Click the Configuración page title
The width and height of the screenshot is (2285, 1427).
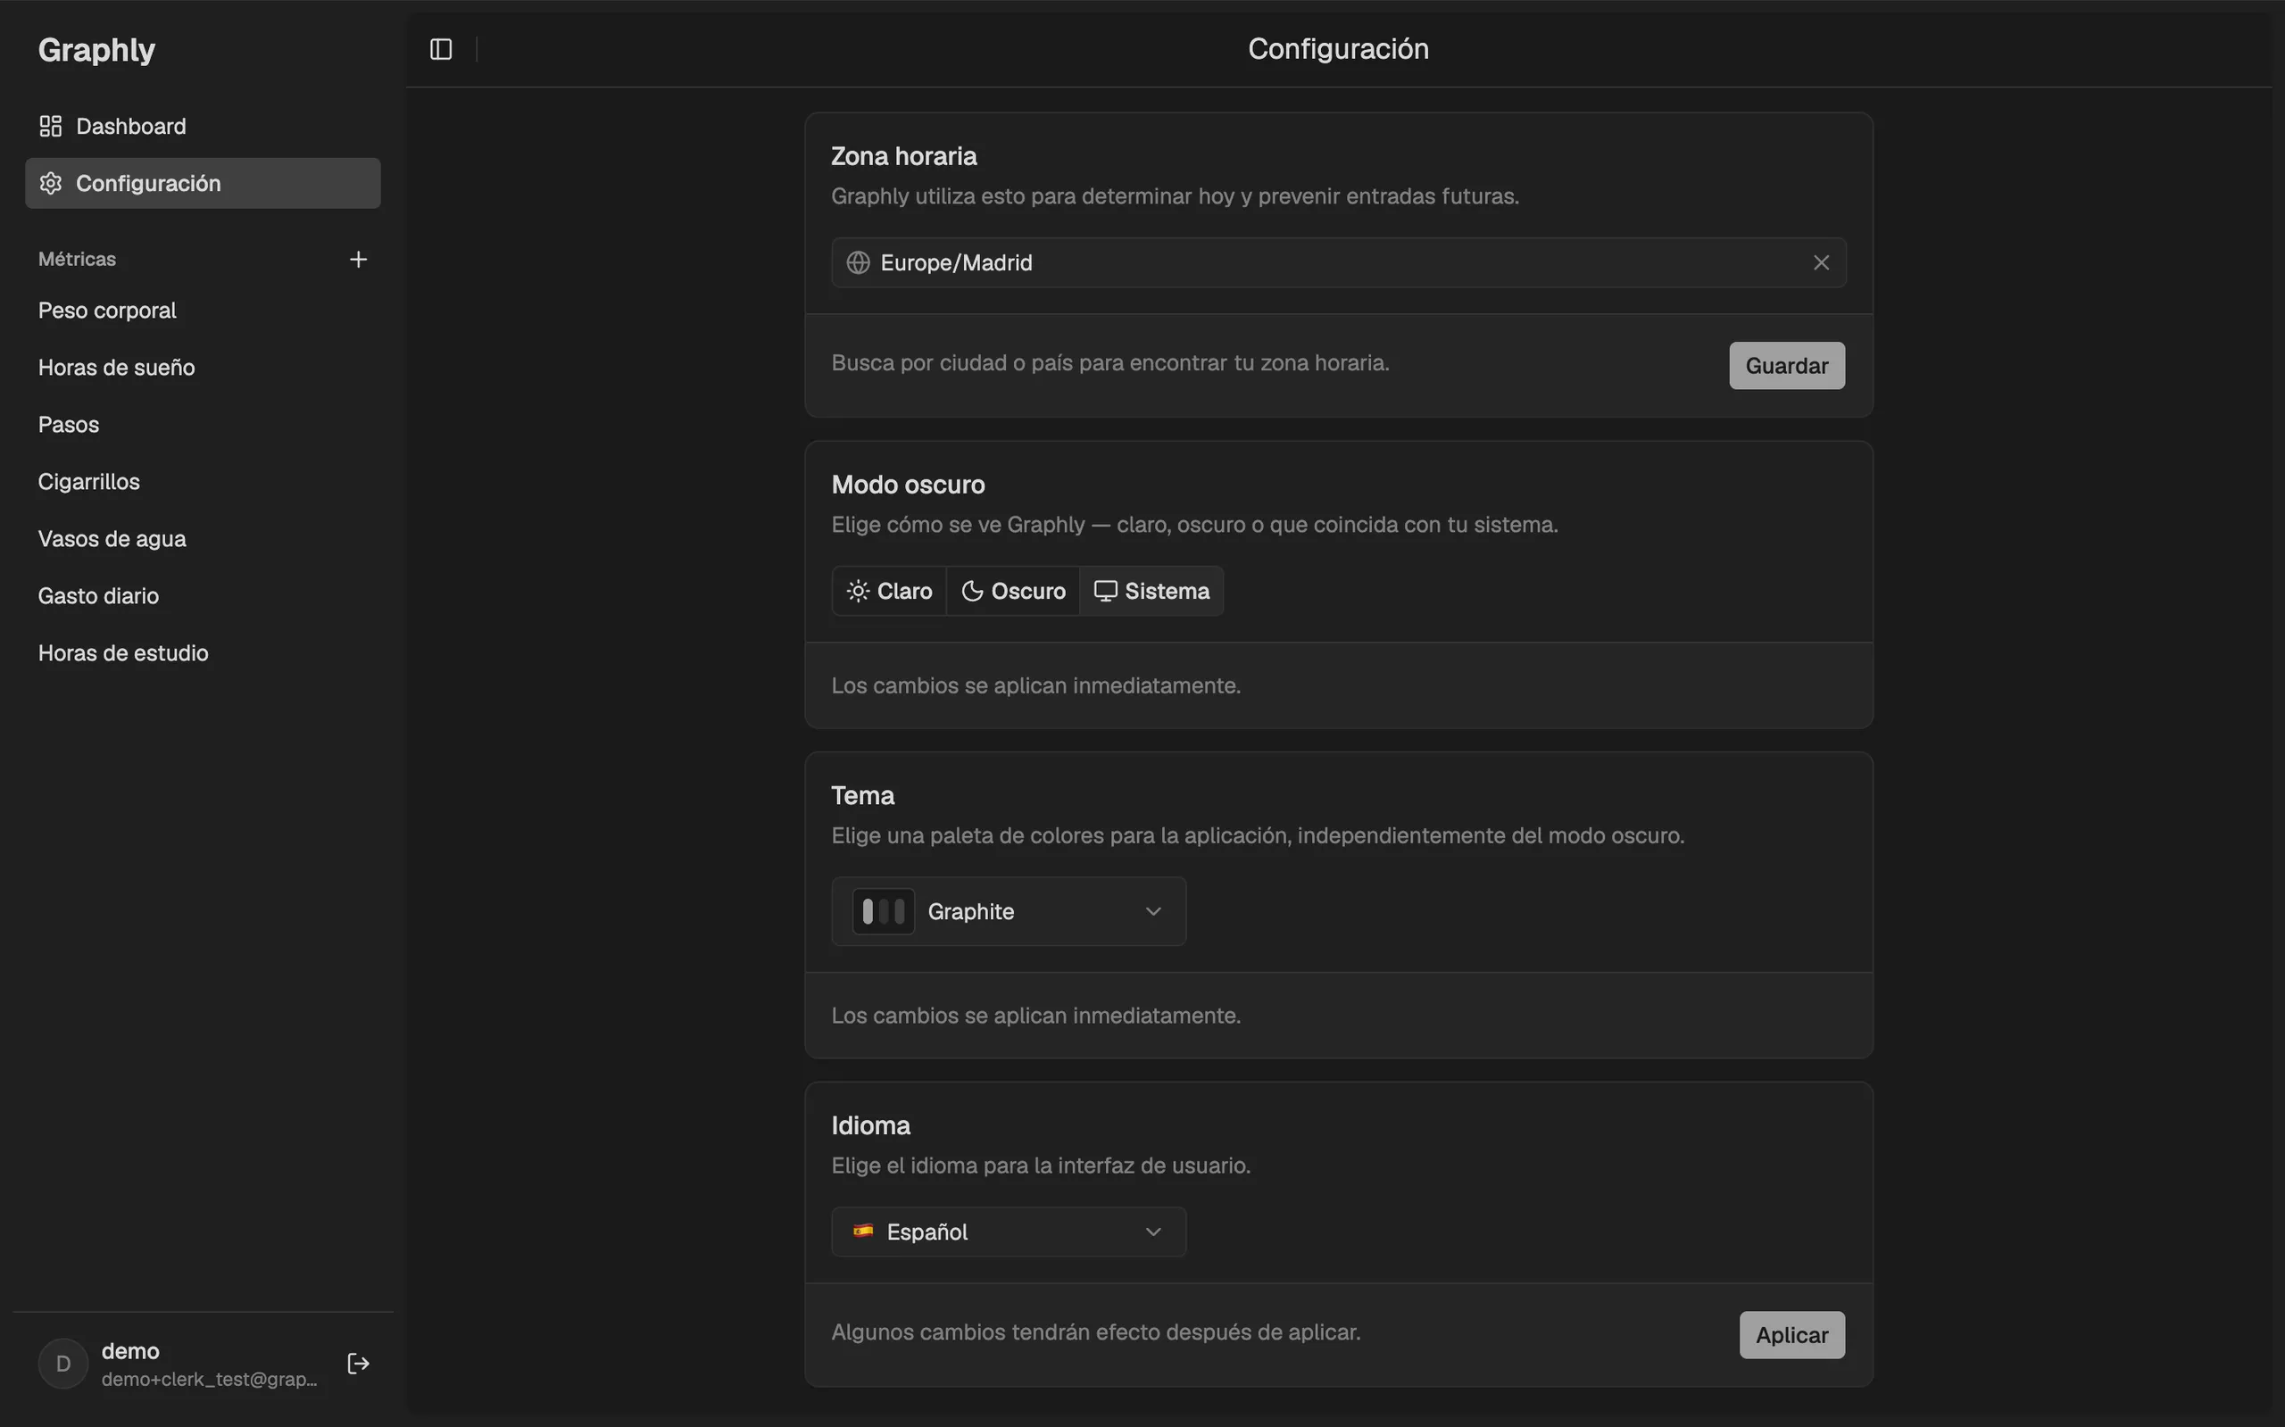[1337, 49]
